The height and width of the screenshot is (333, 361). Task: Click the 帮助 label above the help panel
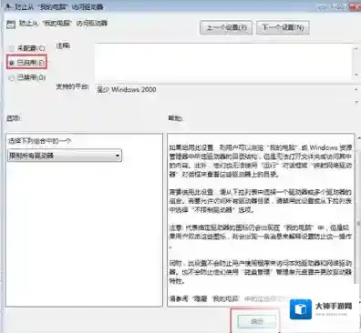click(x=176, y=118)
